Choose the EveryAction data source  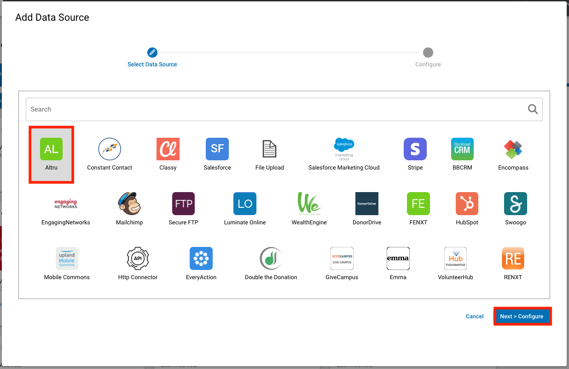coord(201,258)
